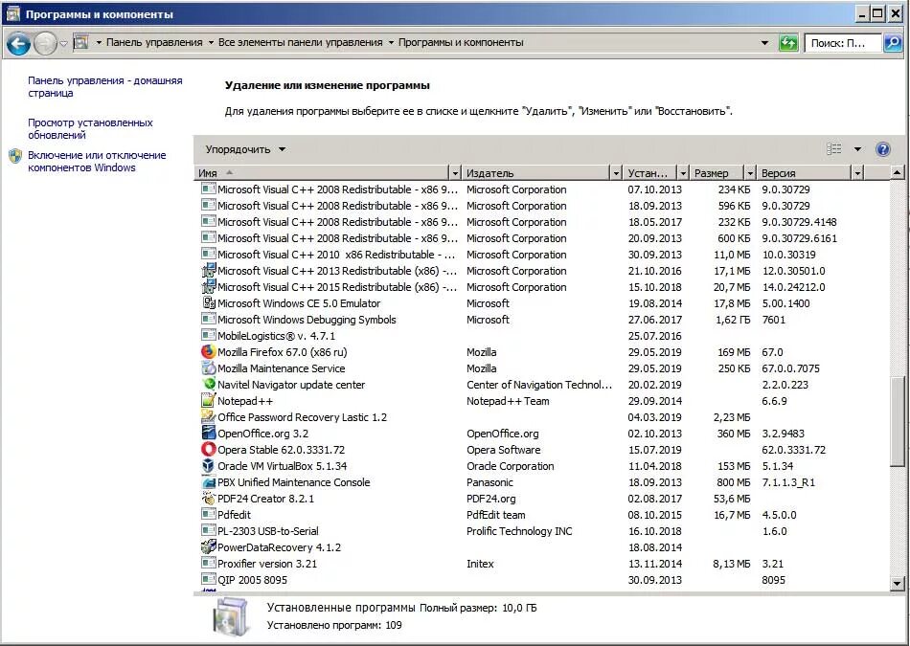Click the Mozilla Maintenance Service icon
The image size is (910, 646).
(x=209, y=368)
